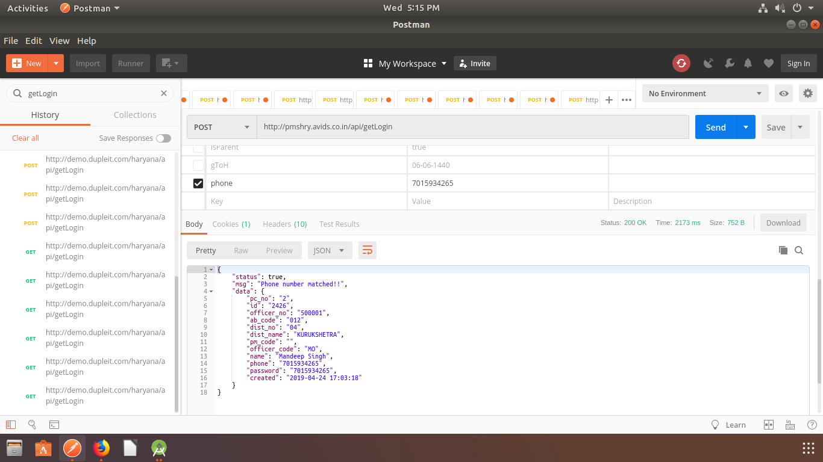Click the phone value 7015934265 field

508,183
